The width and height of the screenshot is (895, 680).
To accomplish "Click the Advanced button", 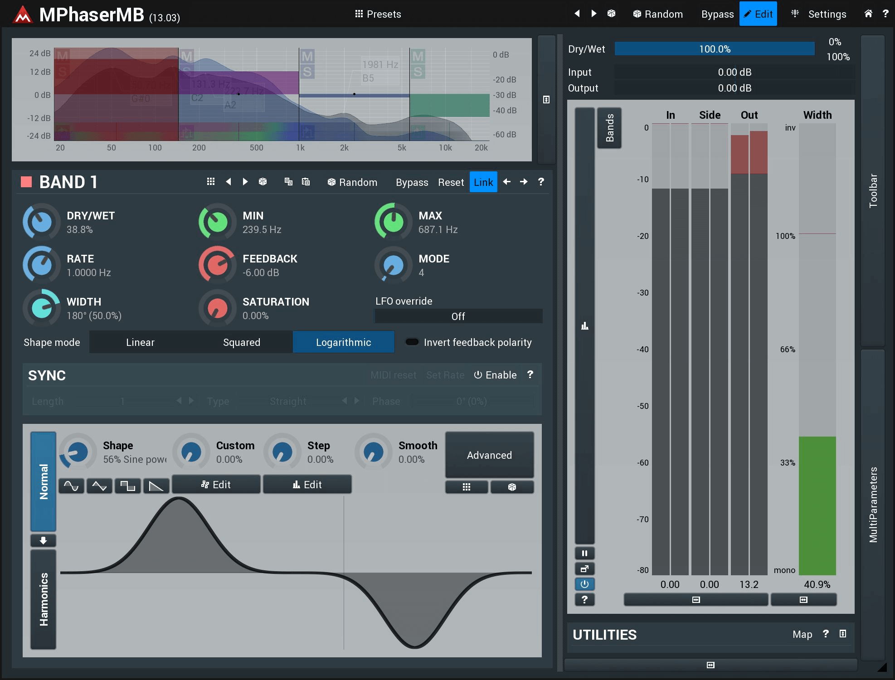I will point(489,455).
